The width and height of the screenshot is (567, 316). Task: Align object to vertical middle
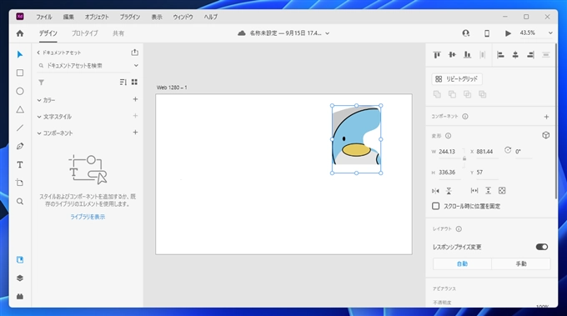tap(452, 55)
